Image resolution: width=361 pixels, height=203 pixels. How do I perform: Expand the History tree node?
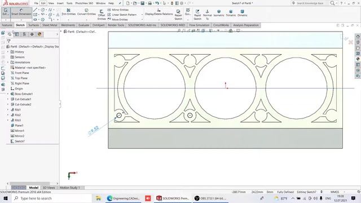(8, 52)
